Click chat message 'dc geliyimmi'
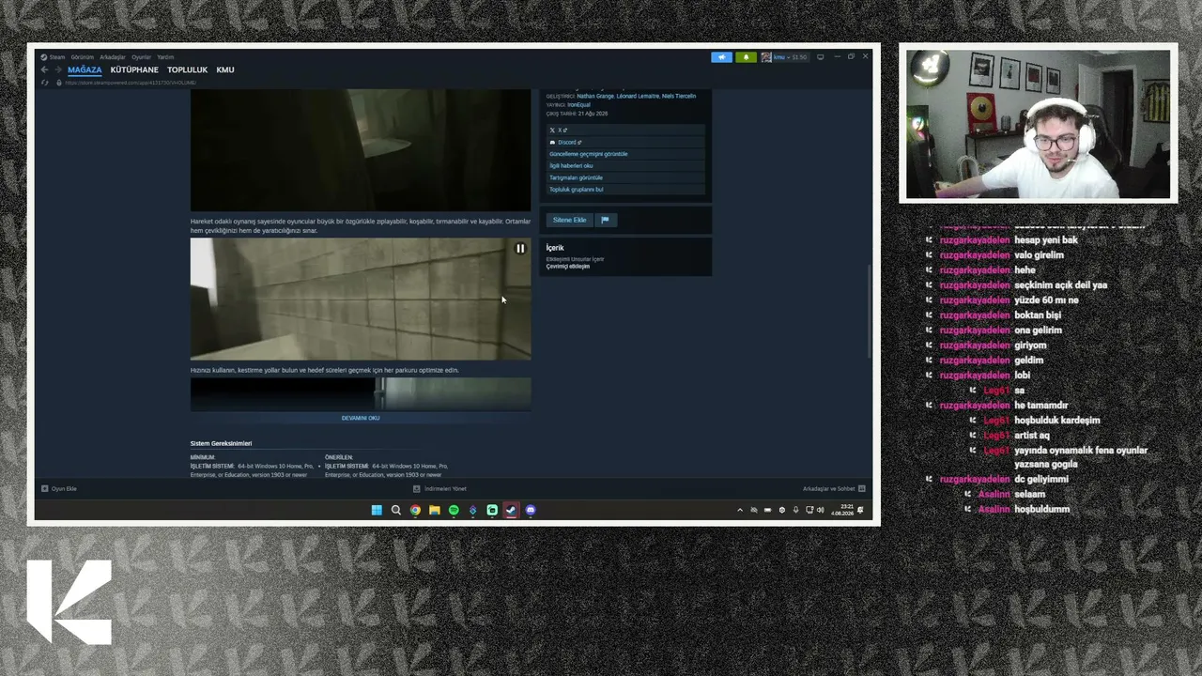Viewport: 1202px width, 676px height. click(x=1041, y=479)
